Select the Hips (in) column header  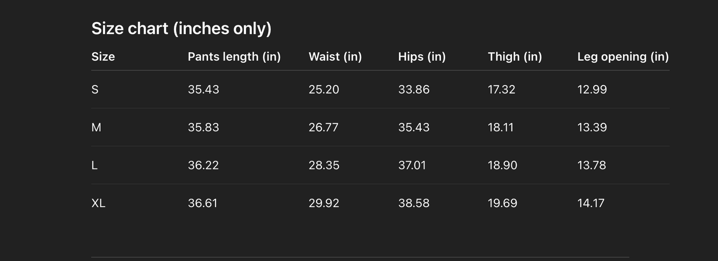tap(422, 57)
